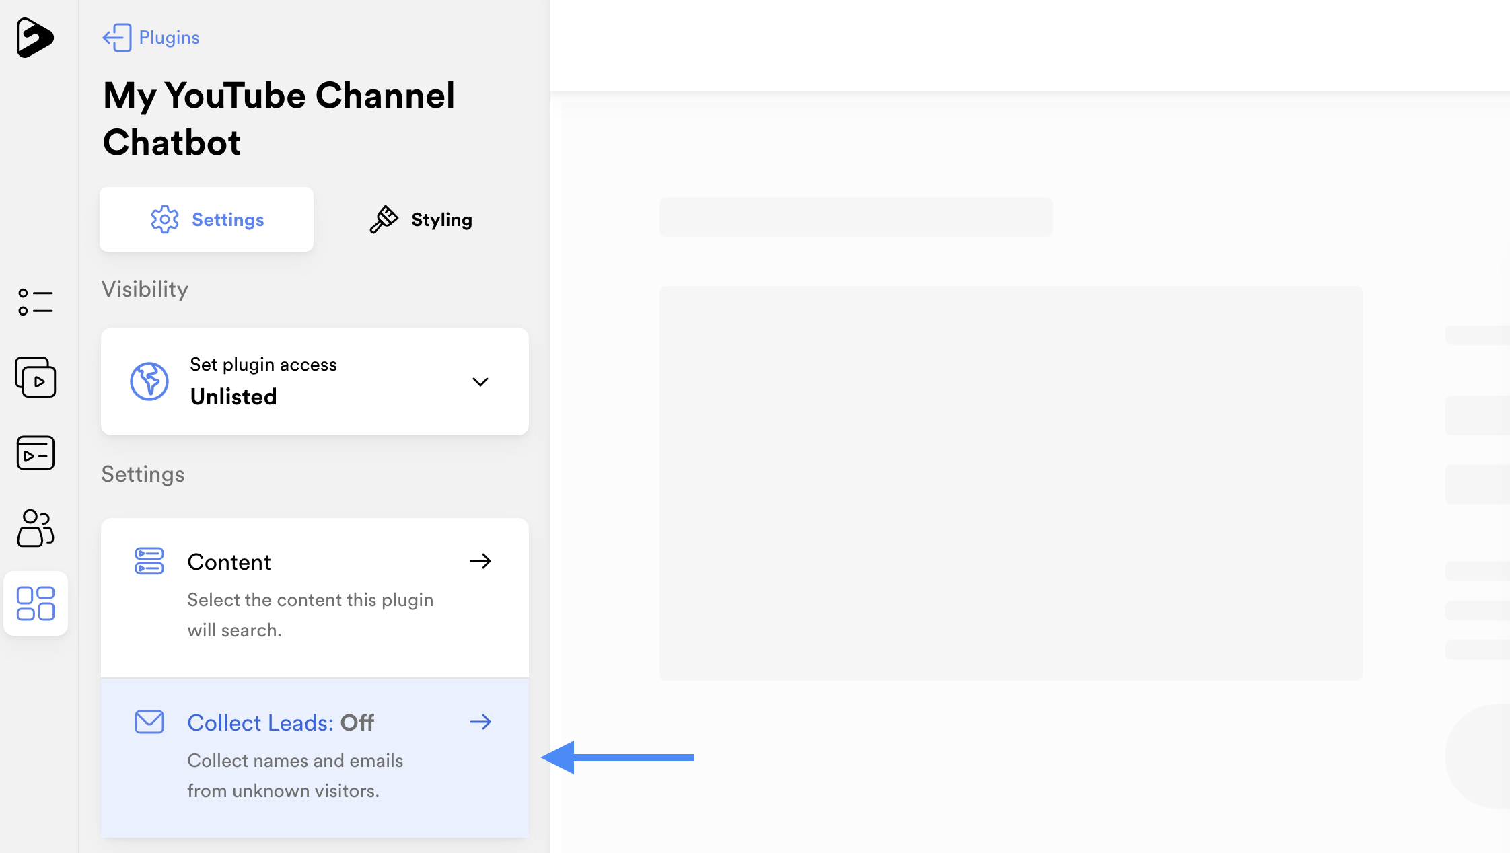
Task: Click the Content database icon
Action: coord(149,561)
